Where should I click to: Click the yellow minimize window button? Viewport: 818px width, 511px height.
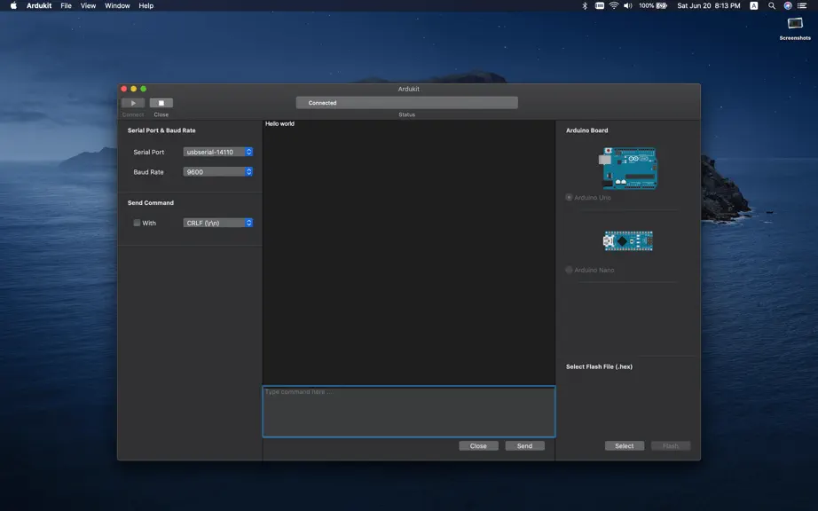coord(134,89)
